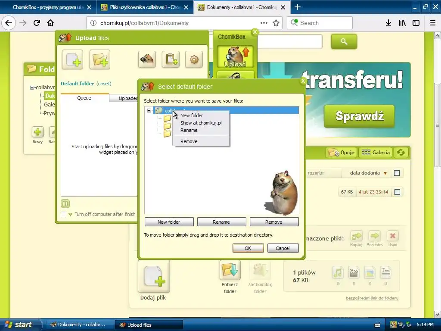Click the ChomikBox Upload hamster button
Screen dimensions: 441x331
(x=235, y=57)
